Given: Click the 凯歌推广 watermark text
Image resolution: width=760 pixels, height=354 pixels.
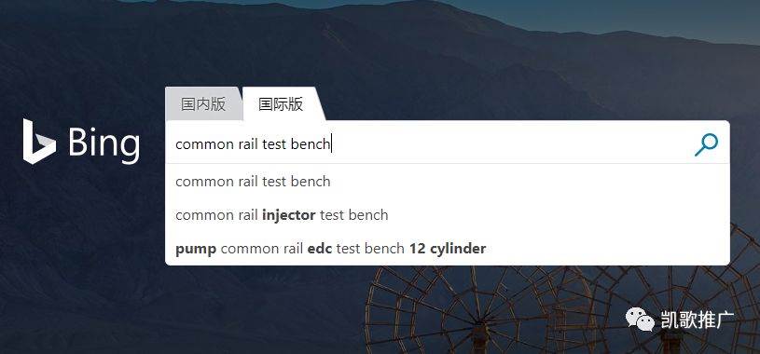Looking at the screenshot, I should (x=697, y=320).
